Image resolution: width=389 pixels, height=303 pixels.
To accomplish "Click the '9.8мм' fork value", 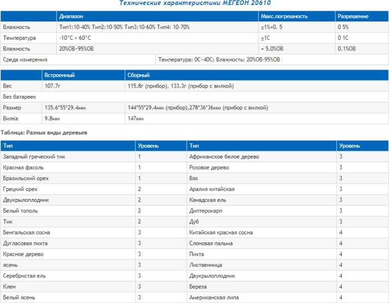I will click(x=52, y=118).
